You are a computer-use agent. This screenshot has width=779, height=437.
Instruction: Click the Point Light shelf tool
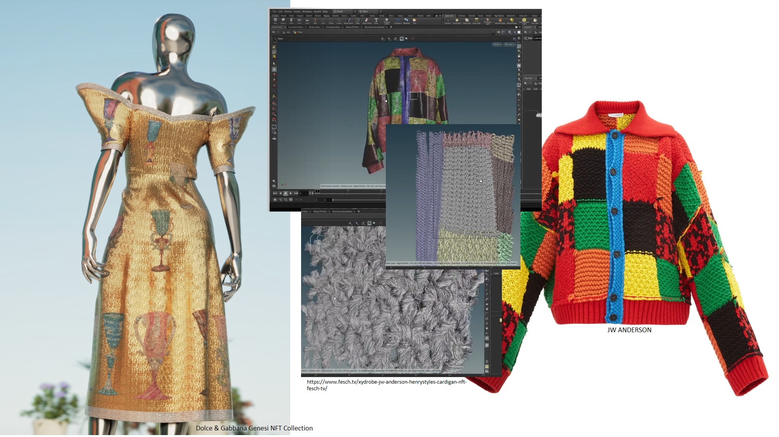click(x=457, y=20)
